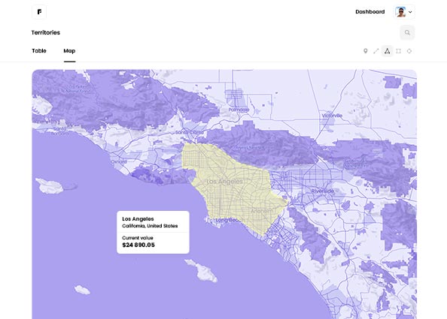Switch to the Map tab
The height and width of the screenshot is (319, 447).
point(69,51)
